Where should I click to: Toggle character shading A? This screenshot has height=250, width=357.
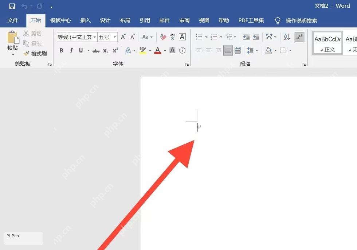[172, 50]
